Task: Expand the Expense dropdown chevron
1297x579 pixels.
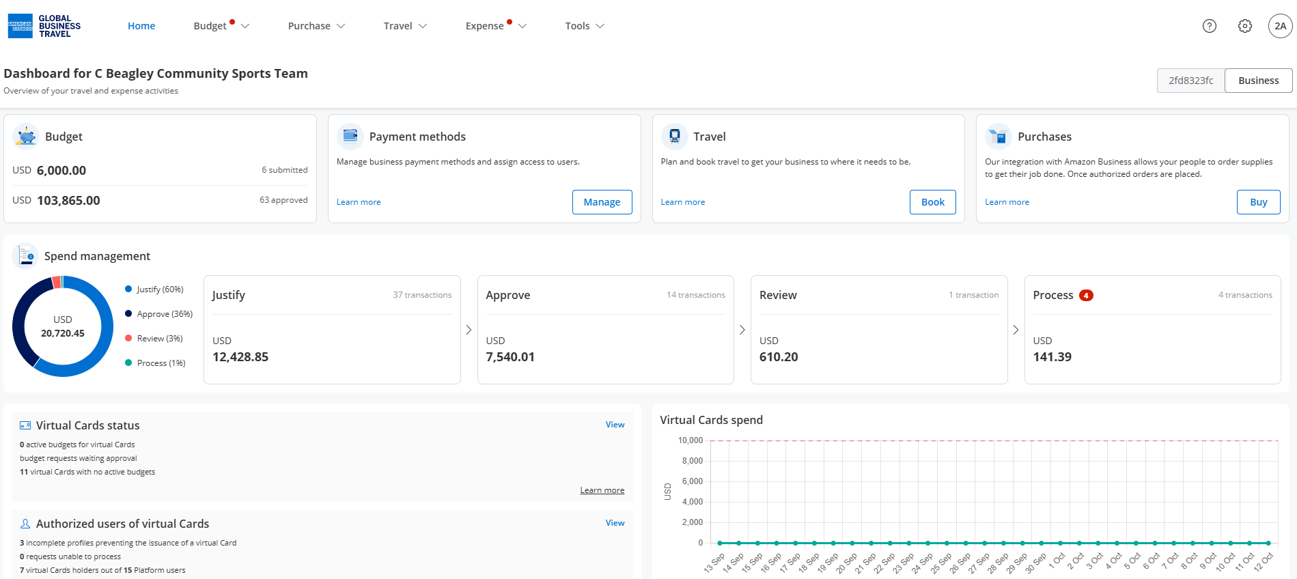Action: [x=522, y=26]
